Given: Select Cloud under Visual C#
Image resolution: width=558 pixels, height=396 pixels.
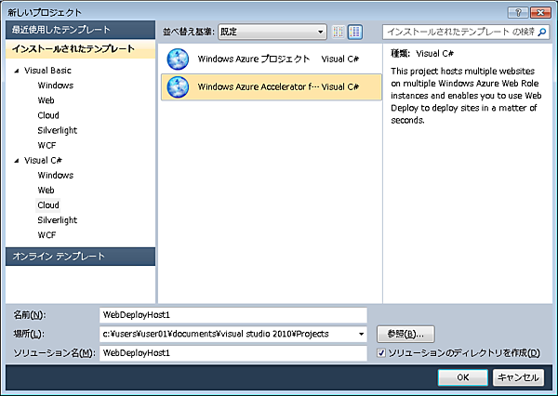Looking at the screenshot, I should click(48, 205).
